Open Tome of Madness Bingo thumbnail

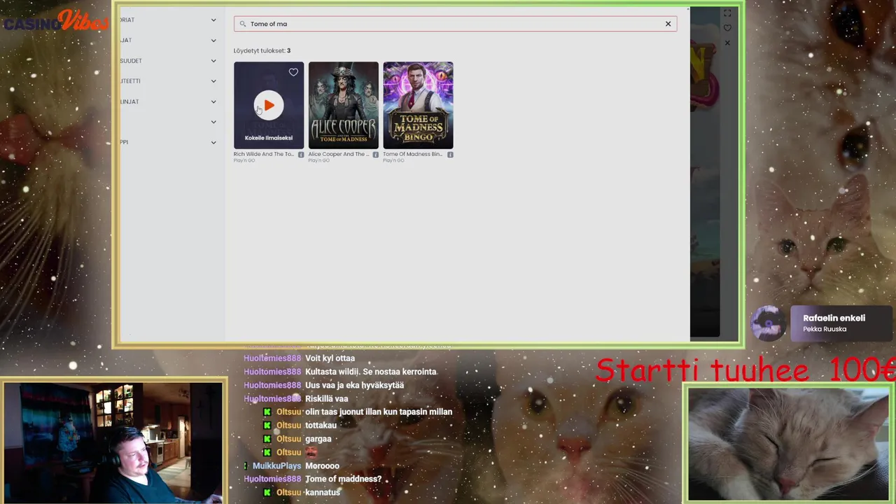pos(418,105)
